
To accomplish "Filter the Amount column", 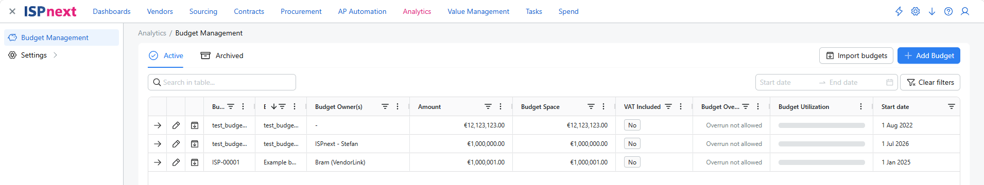I will [488, 106].
